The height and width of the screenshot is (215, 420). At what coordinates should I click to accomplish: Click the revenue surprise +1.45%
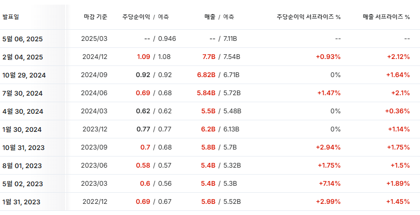click(x=398, y=202)
